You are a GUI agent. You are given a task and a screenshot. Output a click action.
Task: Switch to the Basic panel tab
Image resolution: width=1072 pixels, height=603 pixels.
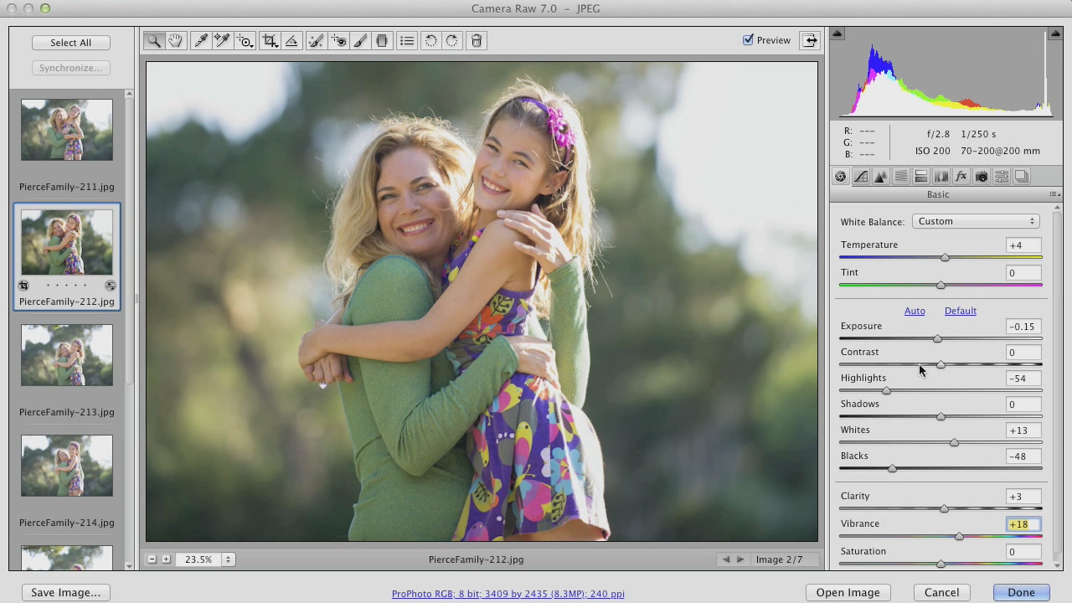coord(840,177)
